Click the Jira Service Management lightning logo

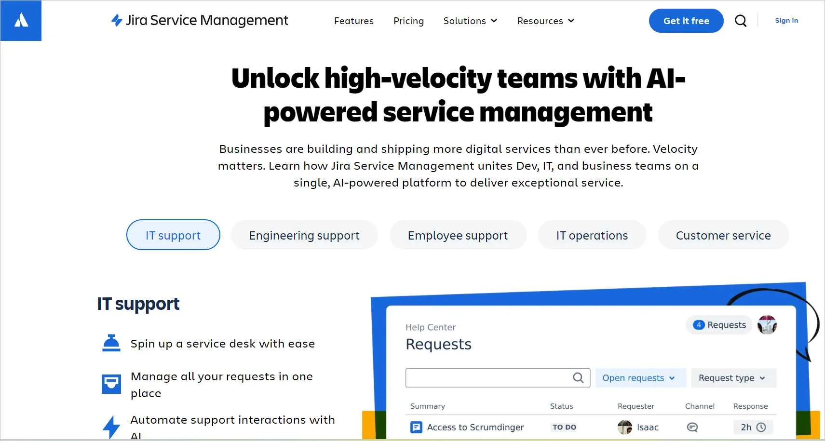click(117, 20)
